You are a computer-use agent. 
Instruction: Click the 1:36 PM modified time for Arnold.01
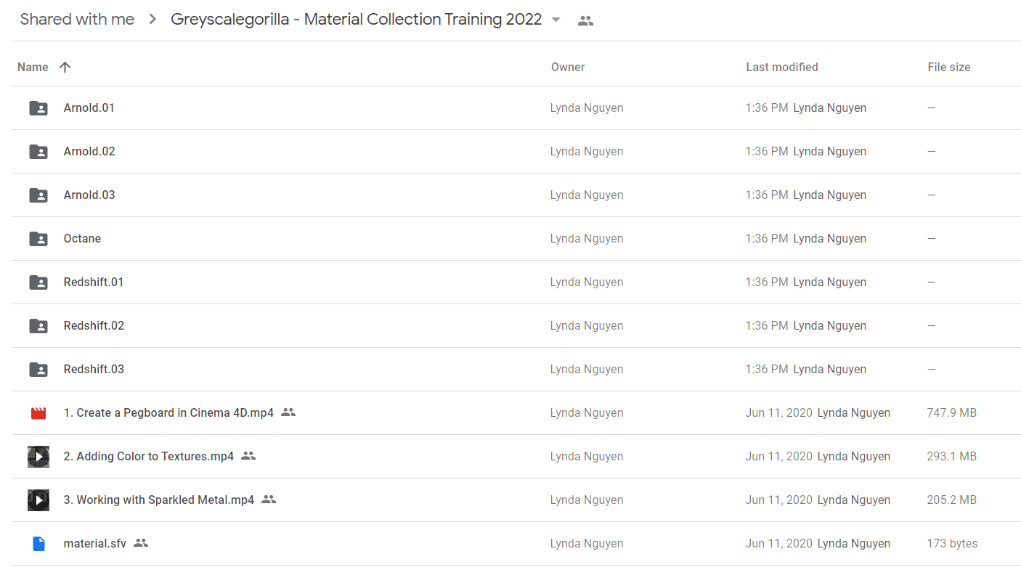click(767, 108)
